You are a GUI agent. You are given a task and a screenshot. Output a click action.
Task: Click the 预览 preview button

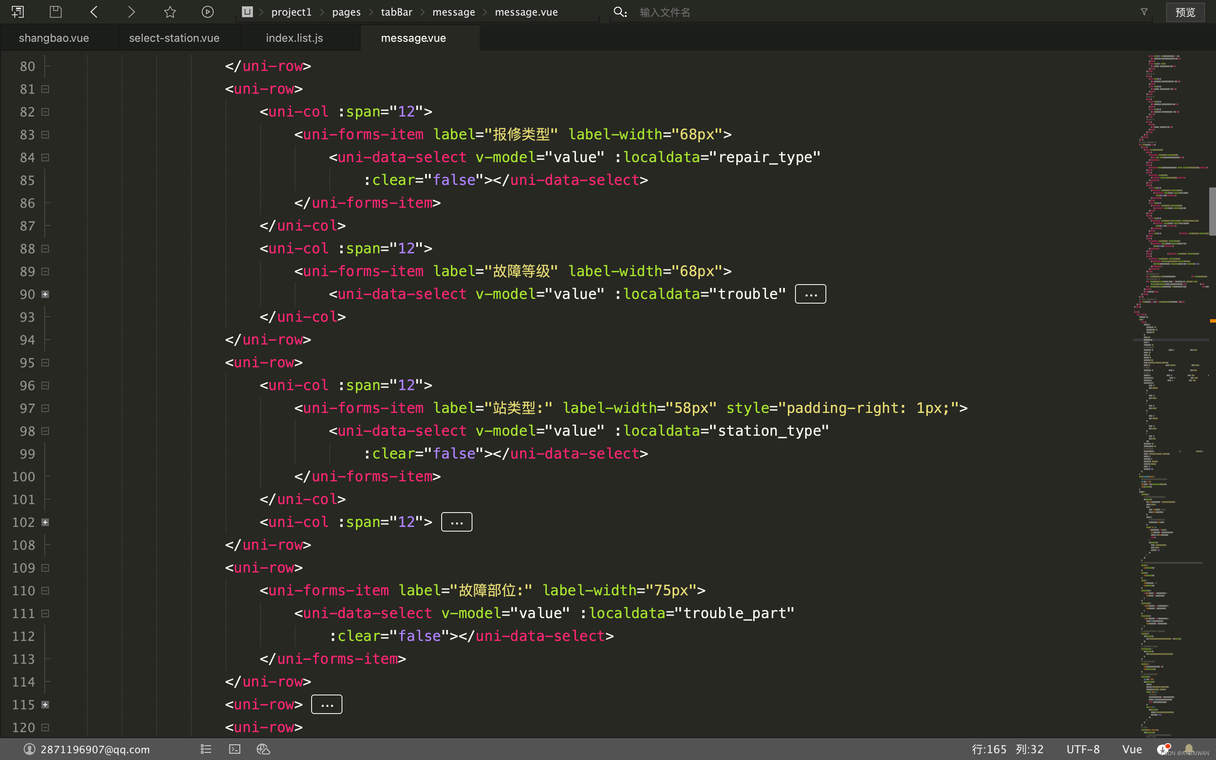[x=1185, y=12]
